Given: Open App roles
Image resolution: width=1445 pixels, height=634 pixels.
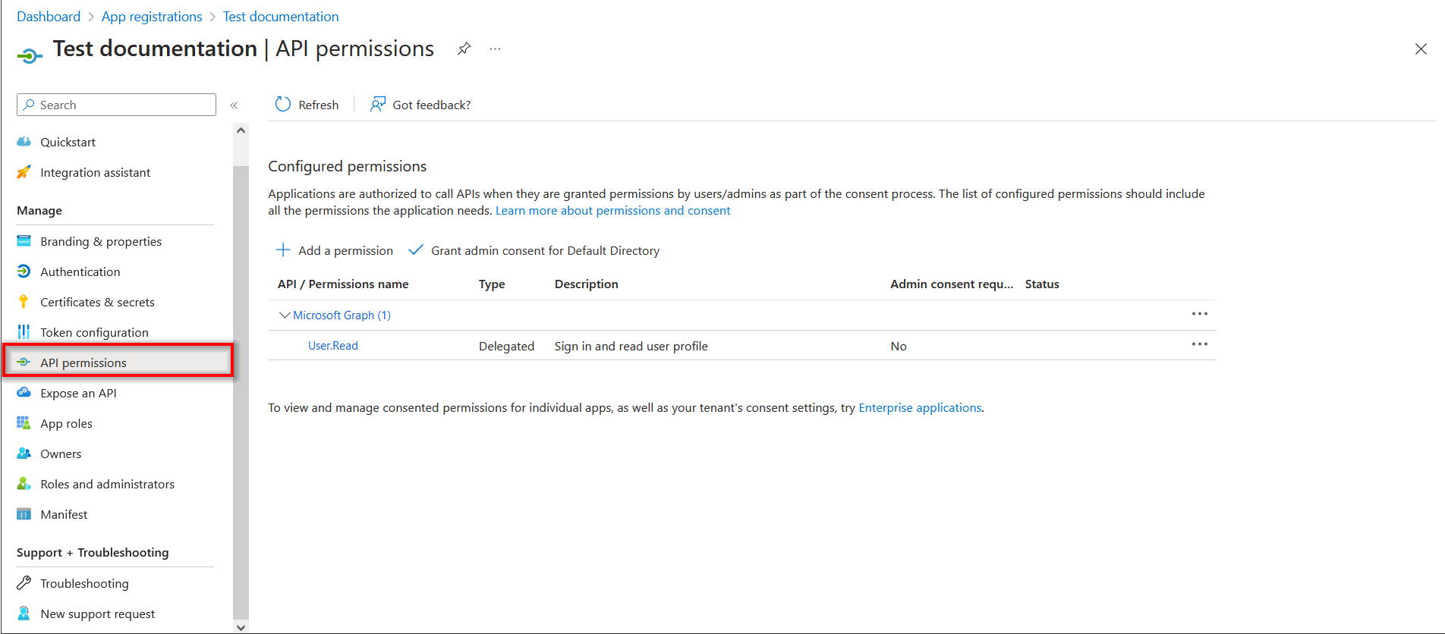Looking at the screenshot, I should [66, 423].
